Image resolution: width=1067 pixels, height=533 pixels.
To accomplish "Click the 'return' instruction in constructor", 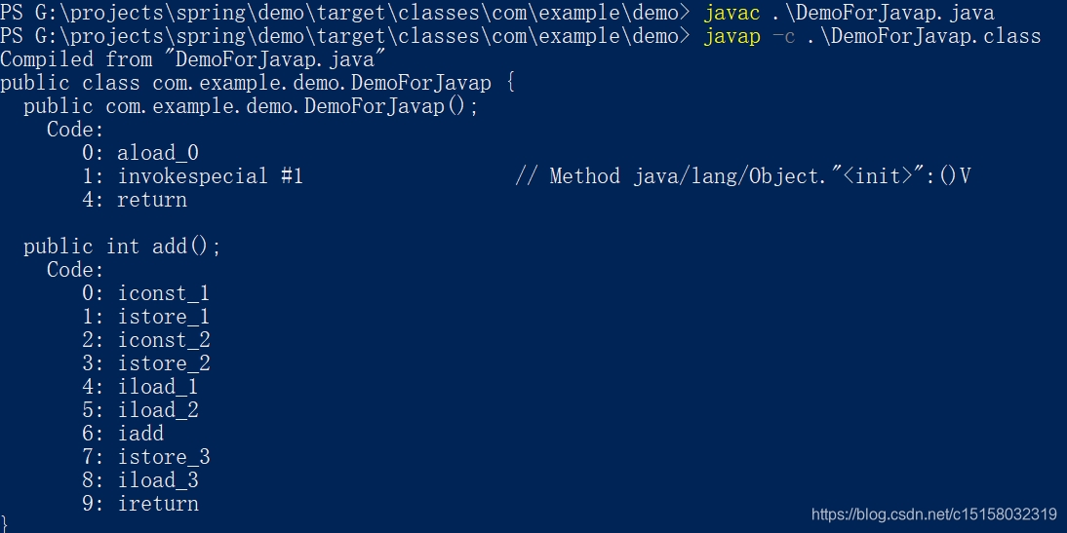I will [152, 200].
